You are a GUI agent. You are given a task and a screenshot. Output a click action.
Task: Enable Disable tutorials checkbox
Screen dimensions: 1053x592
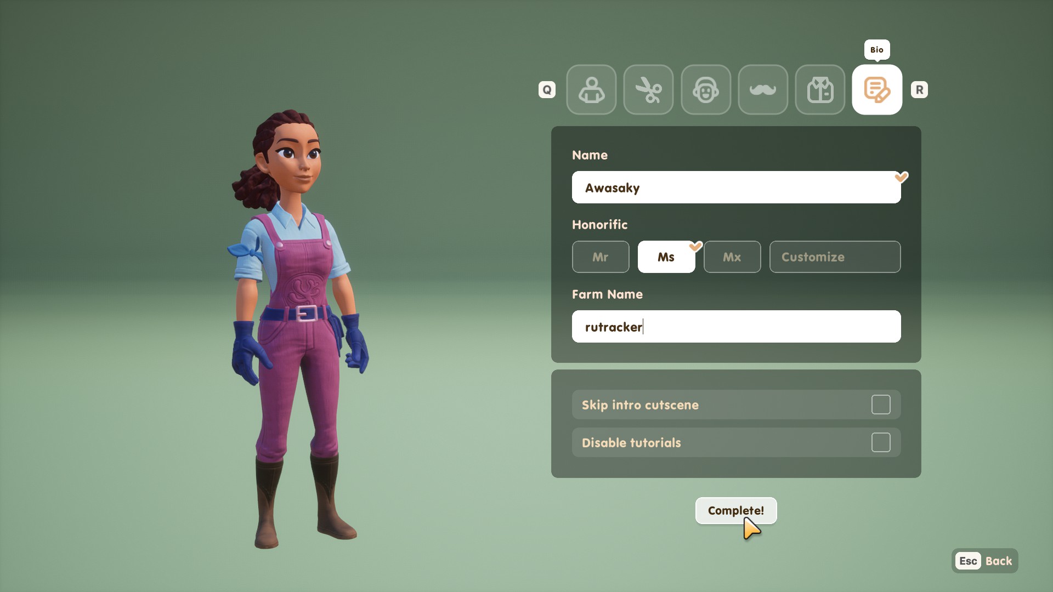point(881,442)
